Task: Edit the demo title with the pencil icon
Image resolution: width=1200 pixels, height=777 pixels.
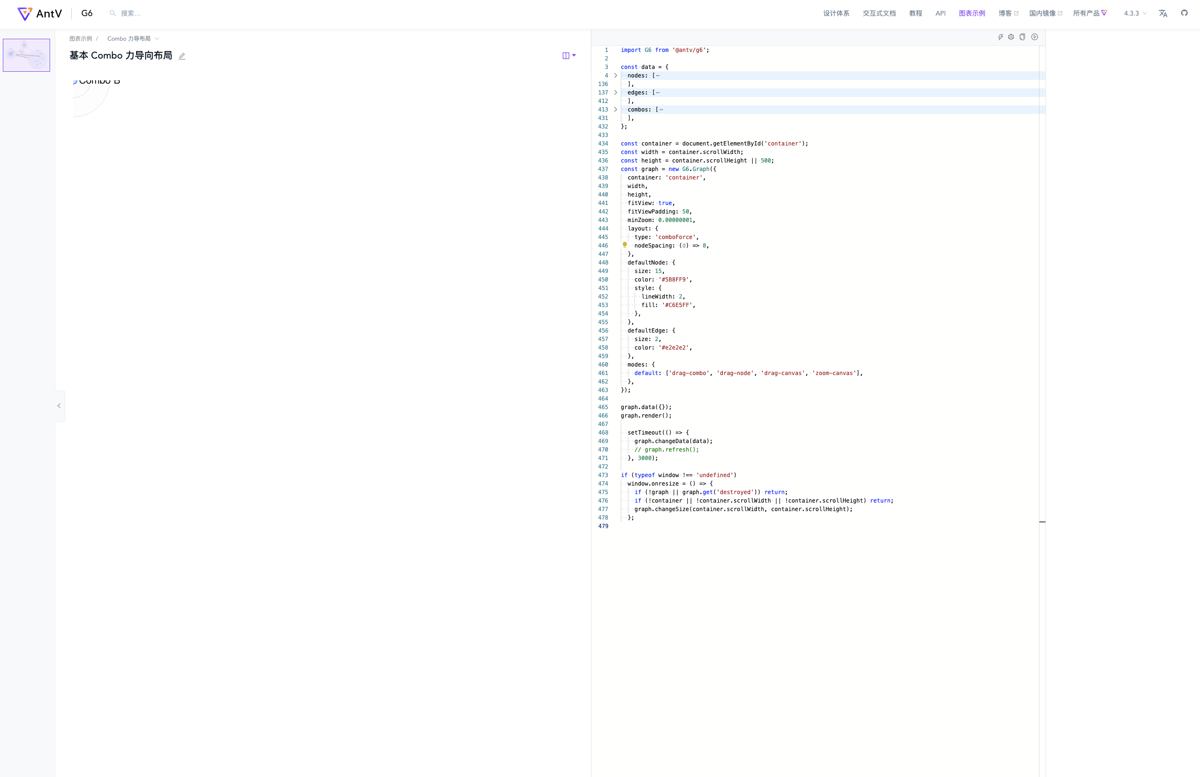Action: [182, 56]
